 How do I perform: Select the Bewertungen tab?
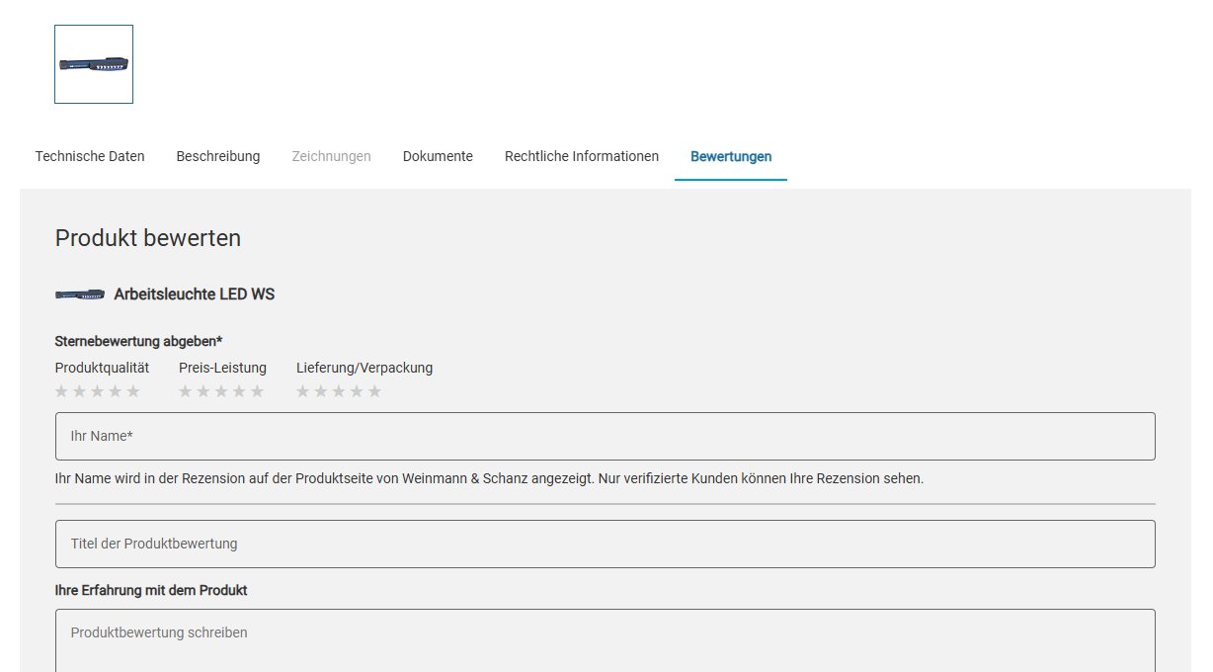pos(731,156)
